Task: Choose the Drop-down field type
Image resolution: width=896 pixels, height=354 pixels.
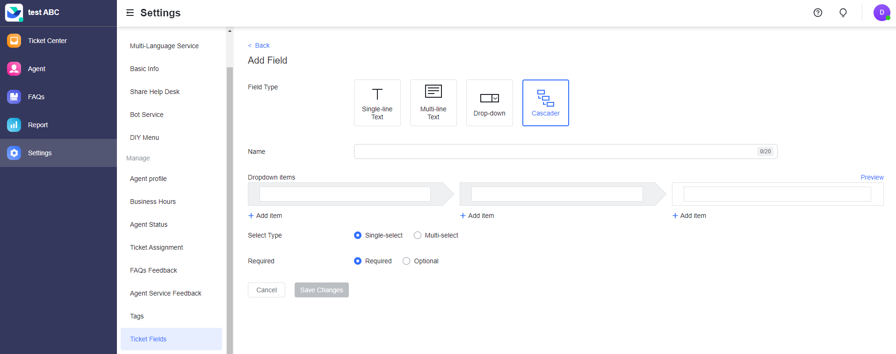Action: pyautogui.click(x=490, y=103)
